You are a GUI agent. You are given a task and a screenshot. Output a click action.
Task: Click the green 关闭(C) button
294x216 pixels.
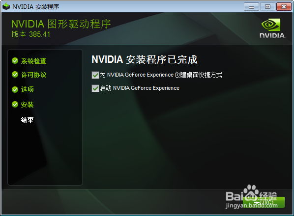(264, 202)
